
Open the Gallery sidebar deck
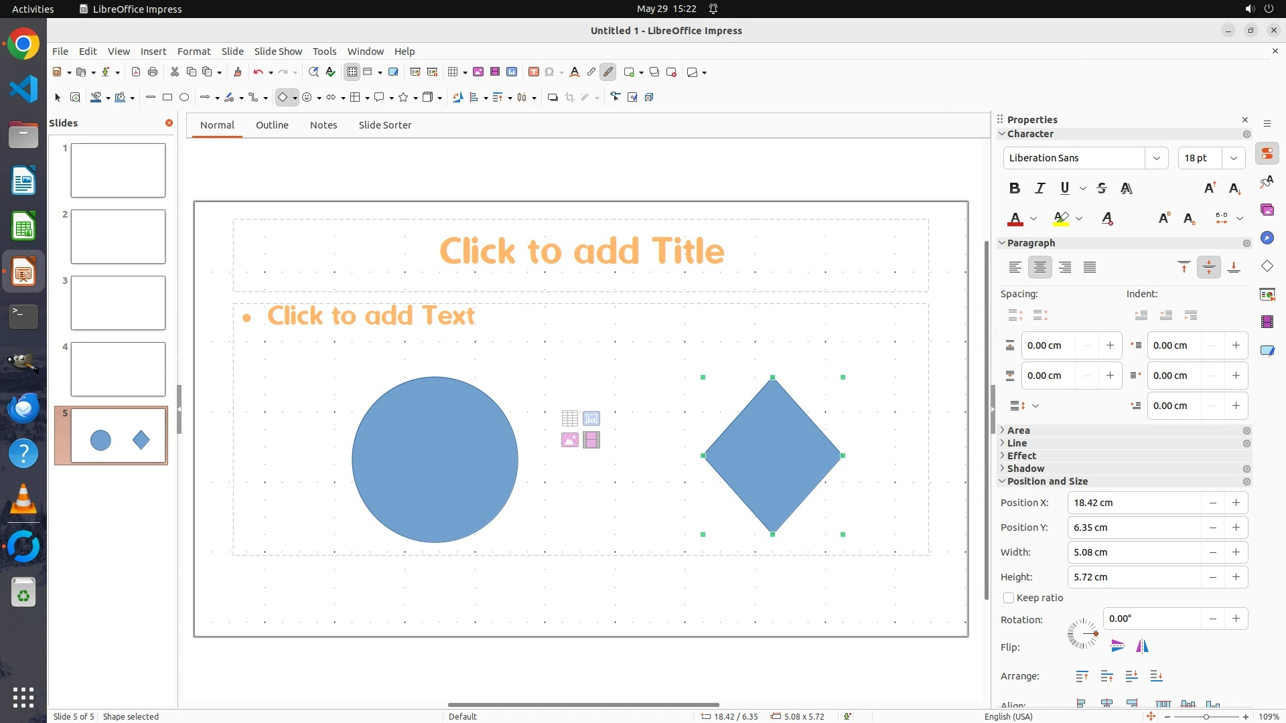[x=1267, y=210]
